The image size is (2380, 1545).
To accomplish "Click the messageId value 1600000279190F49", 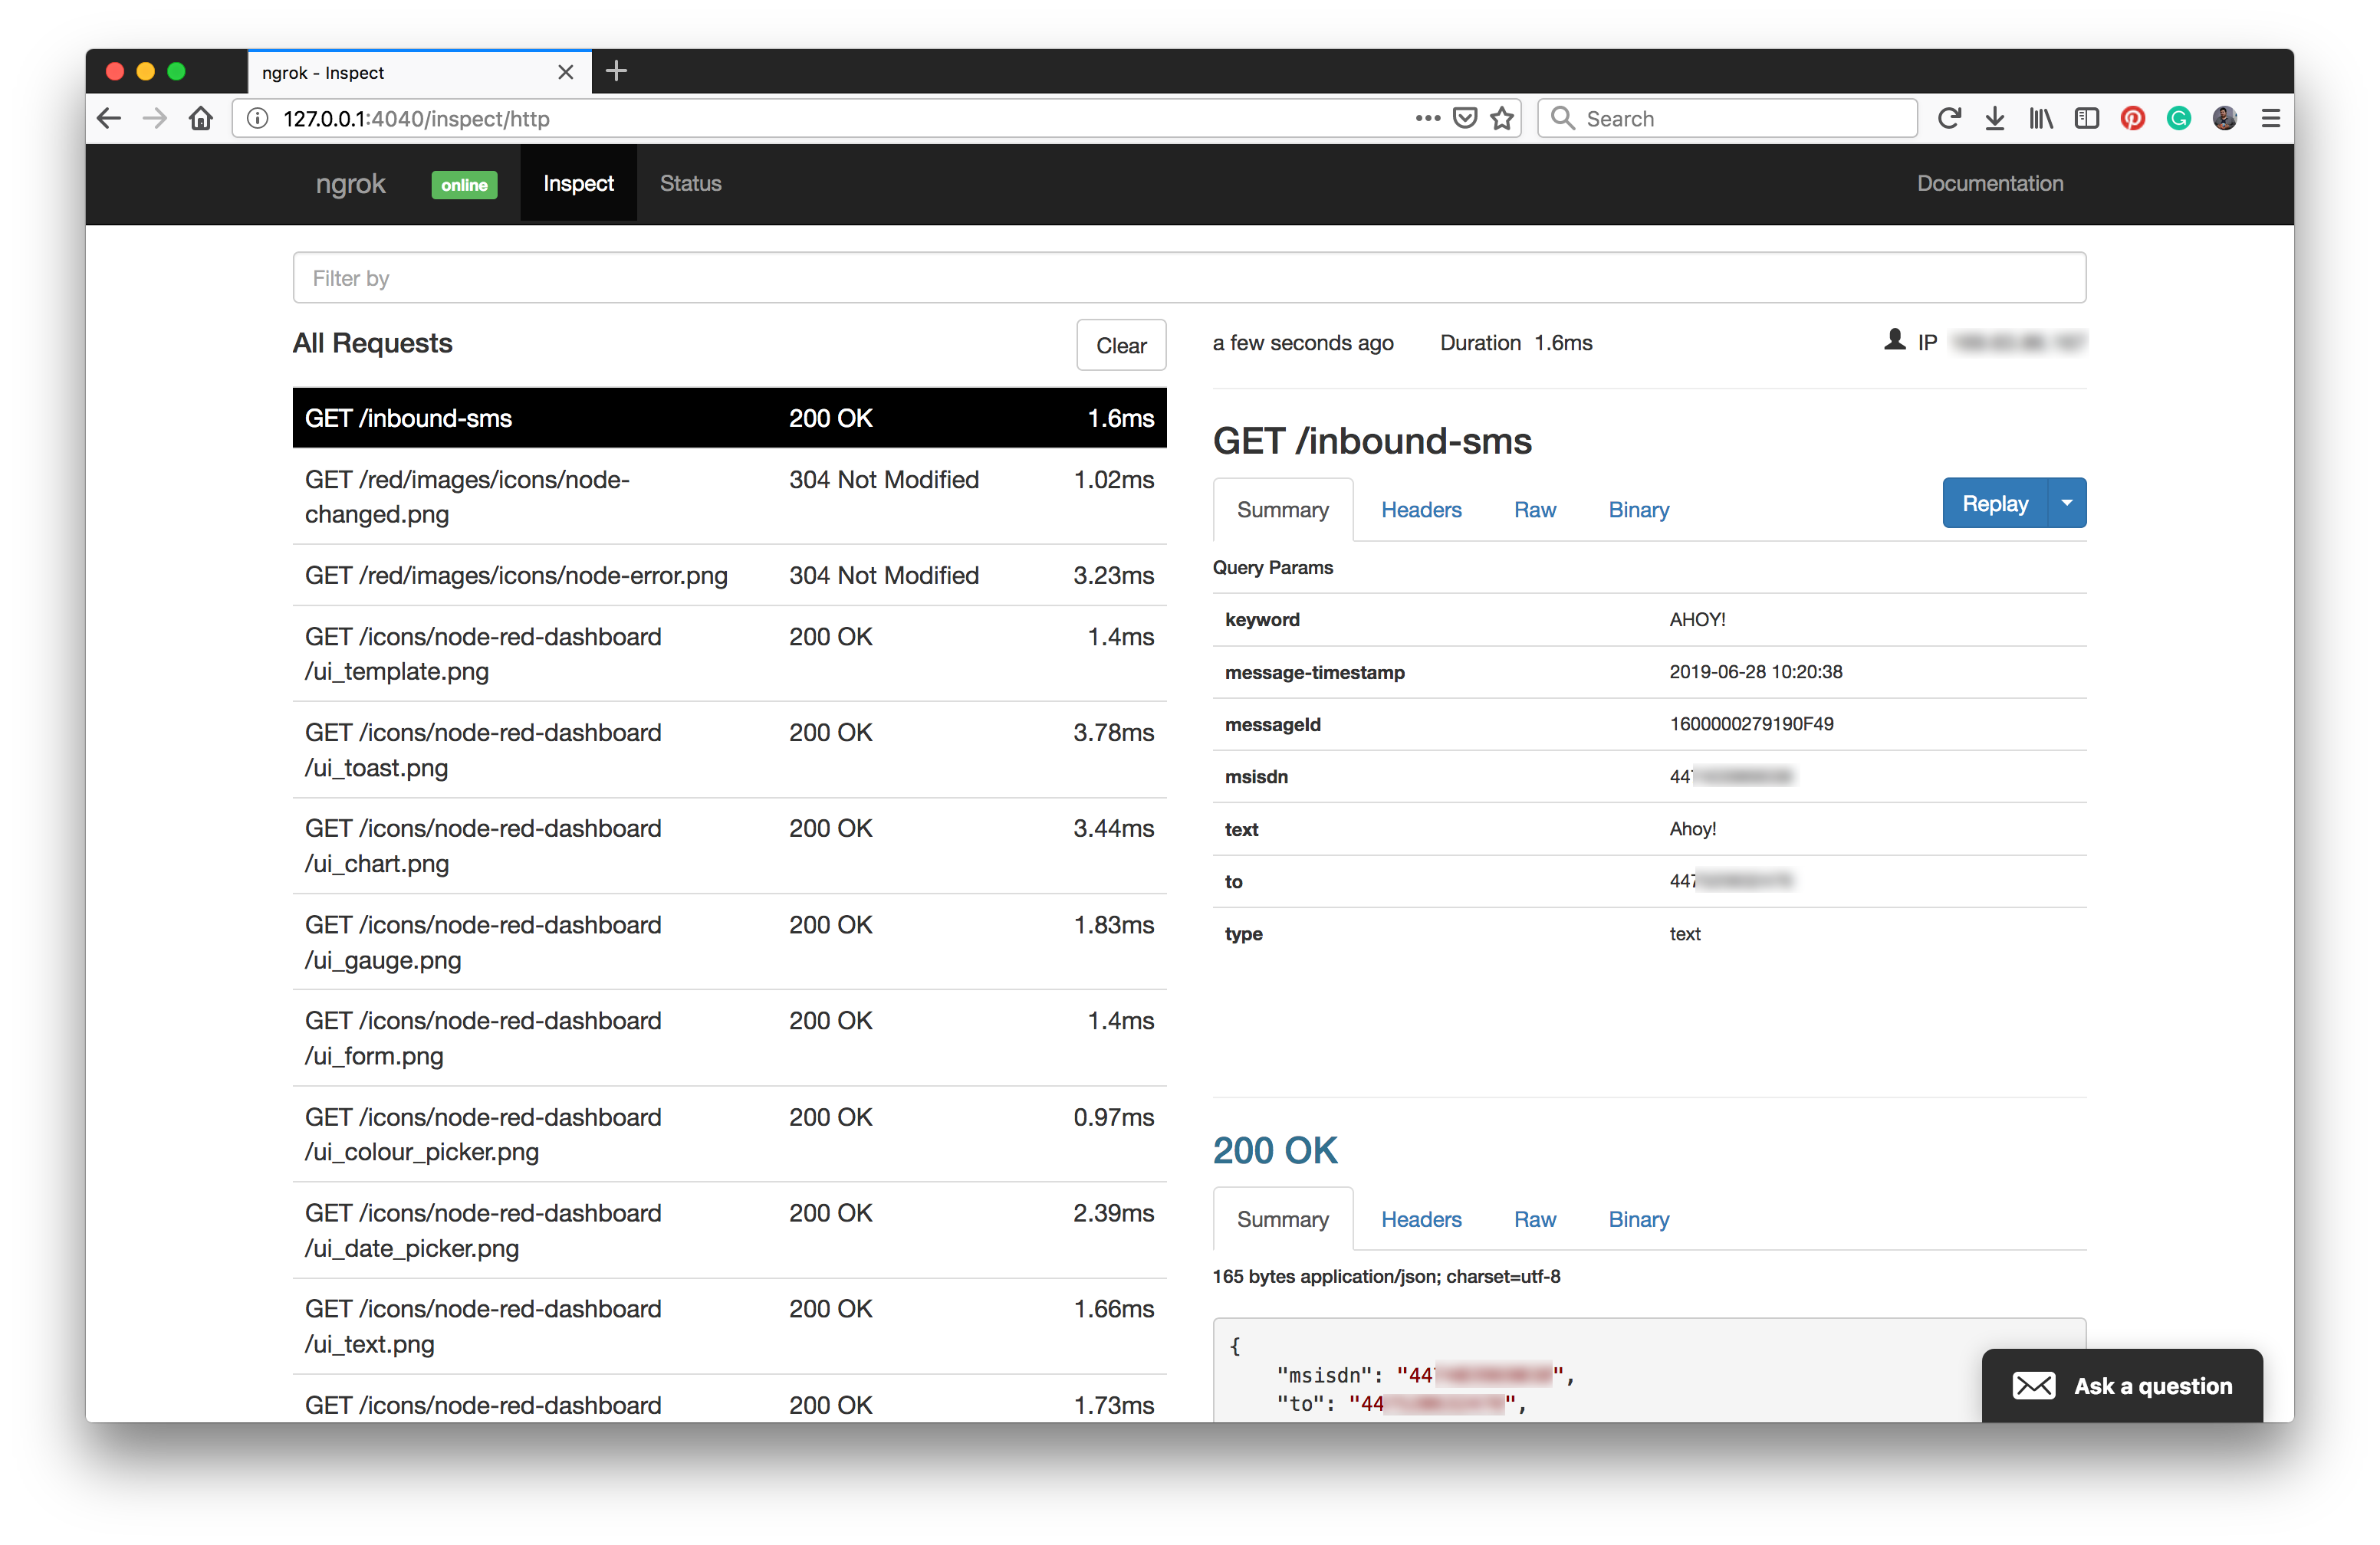I will [1751, 723].
